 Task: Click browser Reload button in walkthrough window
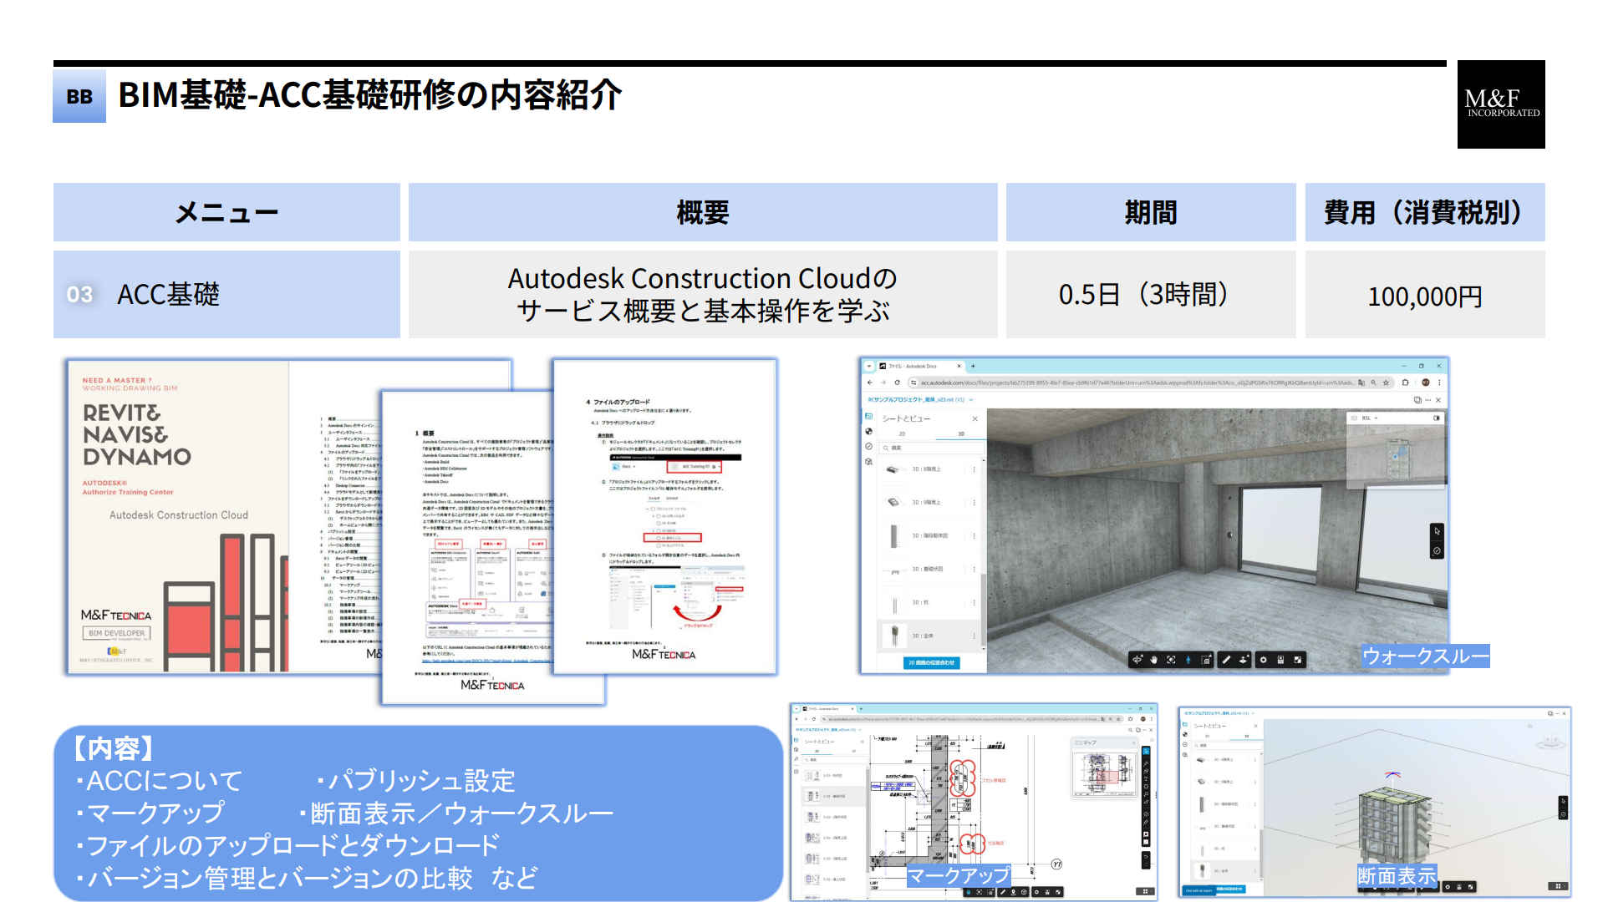(x=897, y=383)
